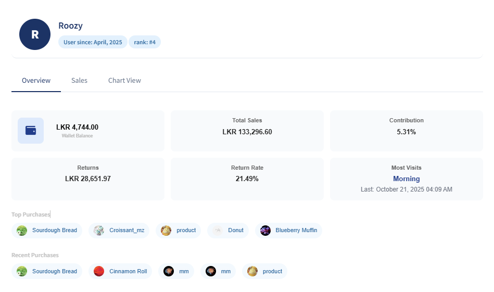Image resolution: width=494 pixels, height=292 pixels.
Task: Click the Sourdough Bread thumbnail in Recent Purchases
Action: pos(22,271)
